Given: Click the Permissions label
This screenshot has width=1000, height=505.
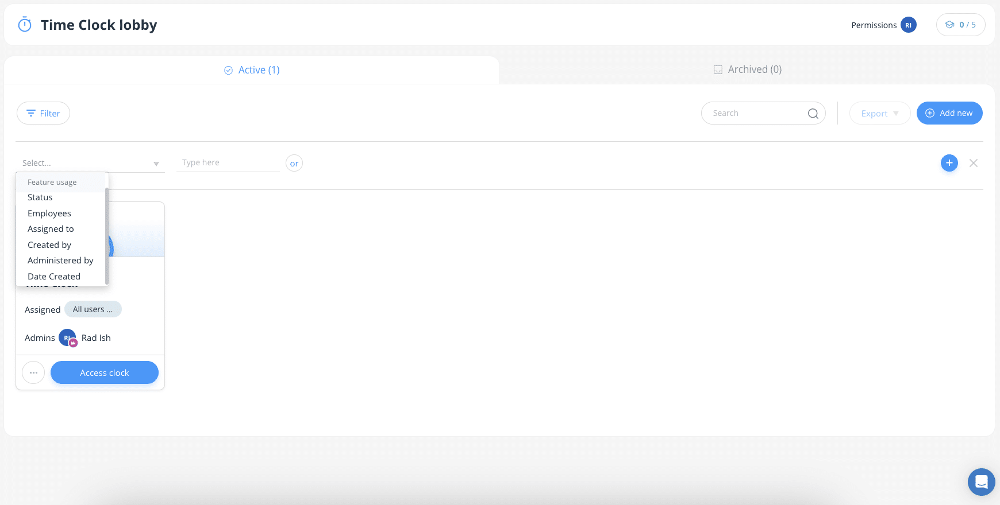Looking at the screenshot, I should [x=874, y=25].
